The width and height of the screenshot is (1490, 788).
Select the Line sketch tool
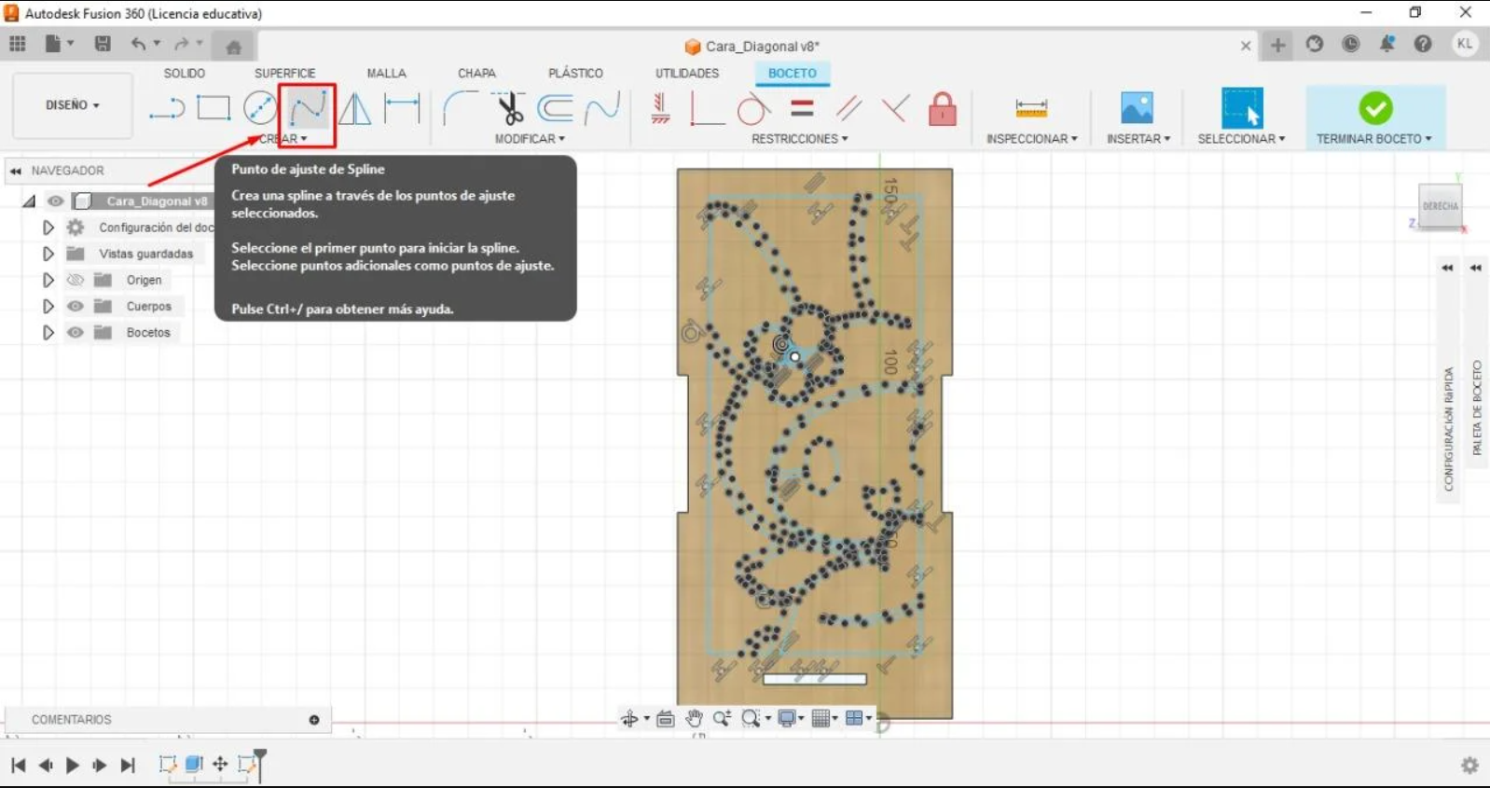click(x=167, y=109)
